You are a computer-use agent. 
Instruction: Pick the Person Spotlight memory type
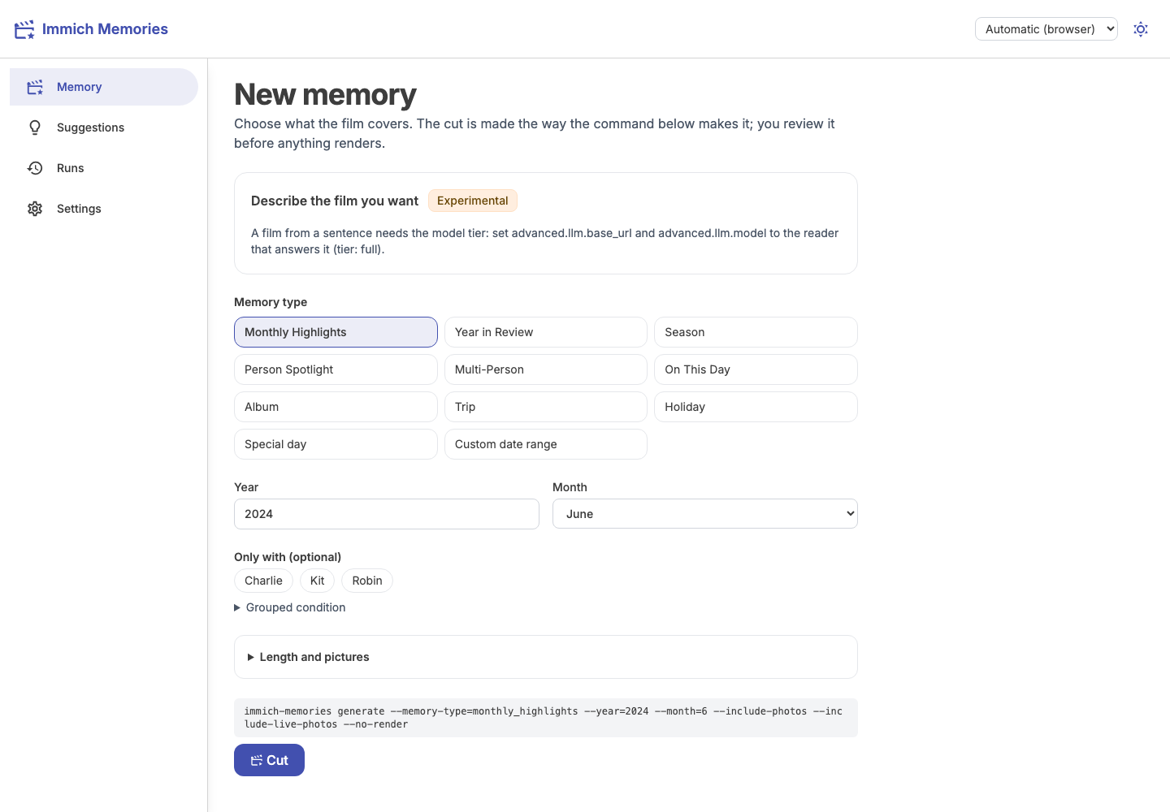pos(336,369)
